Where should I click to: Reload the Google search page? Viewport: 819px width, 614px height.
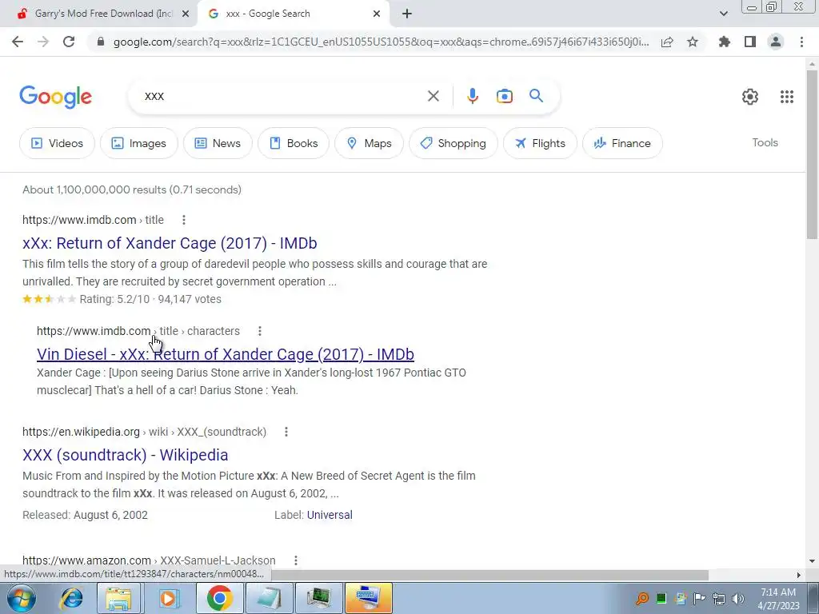click(x=69, y=42)
